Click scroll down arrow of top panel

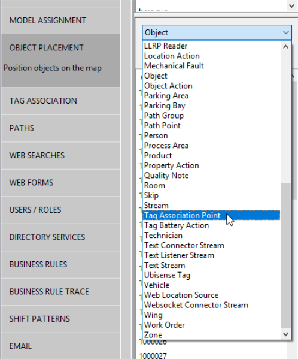pyautogui.click(x=291, y=6)
